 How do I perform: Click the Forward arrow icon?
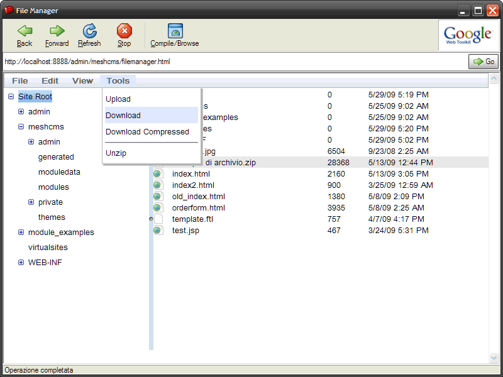(x=57, y=31)
